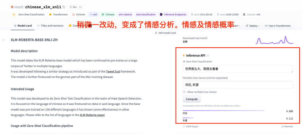
Task: Click the like heart button
Action: tap(73, 7)
